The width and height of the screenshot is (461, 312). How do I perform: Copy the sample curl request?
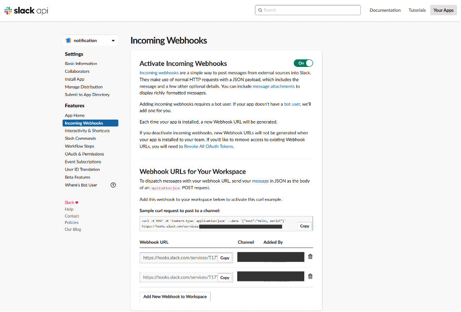tap(305, 226)
